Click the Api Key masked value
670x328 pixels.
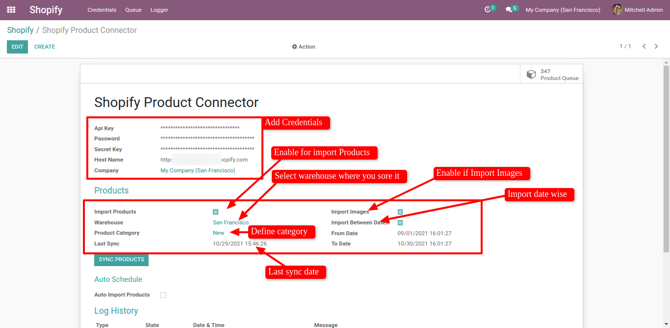click(x=200, y=128)
